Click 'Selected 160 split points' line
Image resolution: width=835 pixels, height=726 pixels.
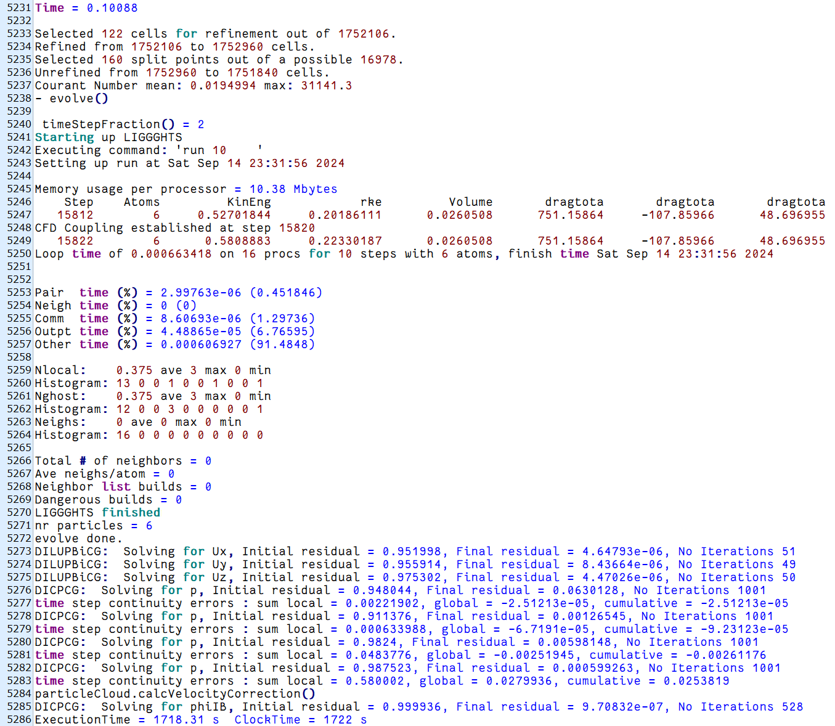219,60
